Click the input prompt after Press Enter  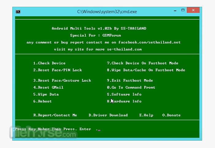click(99, 129)
